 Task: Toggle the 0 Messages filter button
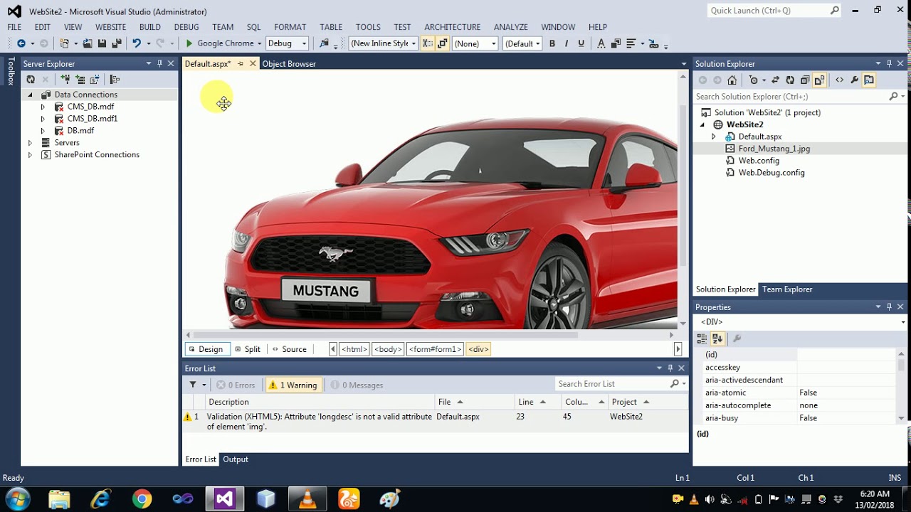357,385
